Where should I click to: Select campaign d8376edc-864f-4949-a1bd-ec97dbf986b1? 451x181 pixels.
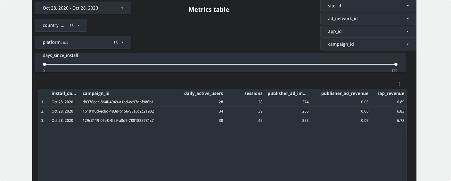(118, 102)
